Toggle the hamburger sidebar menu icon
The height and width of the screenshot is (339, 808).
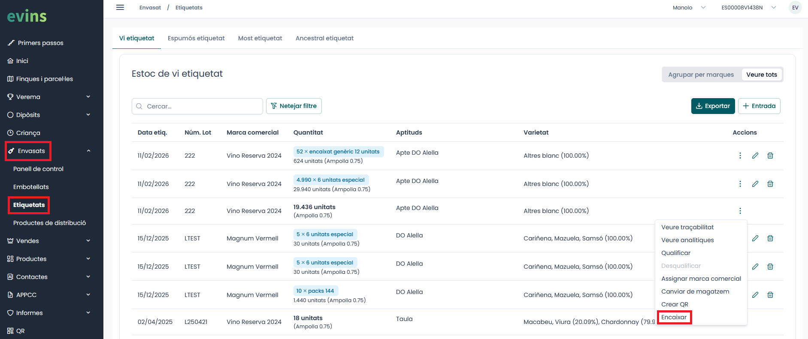[x=120, y=7]
